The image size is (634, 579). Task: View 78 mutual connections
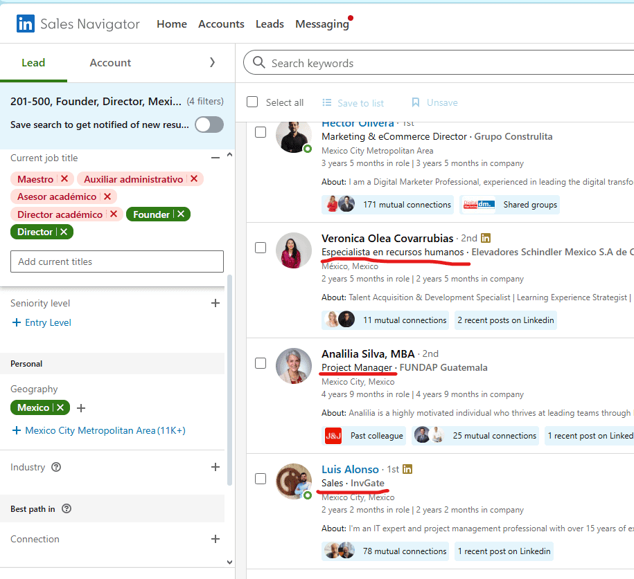pyautogui.click(x=385, y=551)
